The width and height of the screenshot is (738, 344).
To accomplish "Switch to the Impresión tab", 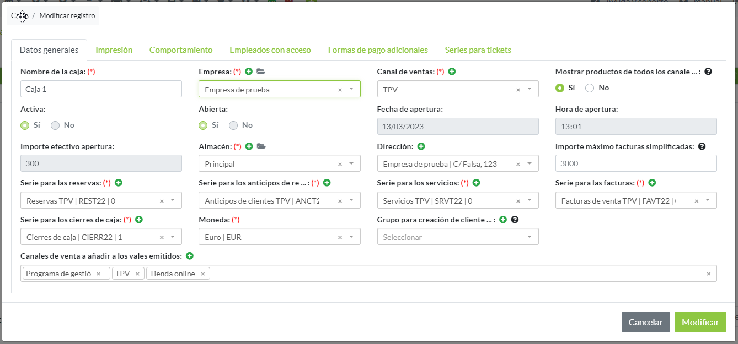I will pos(114,50).
